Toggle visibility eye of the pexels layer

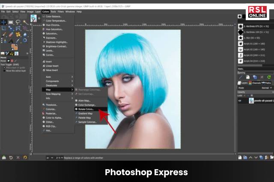tap(240, 101)
